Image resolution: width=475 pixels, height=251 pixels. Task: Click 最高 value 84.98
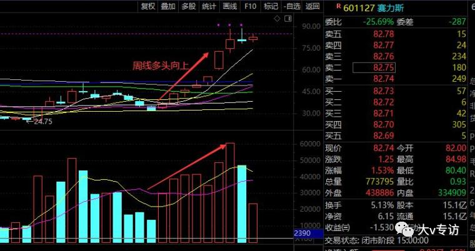pos(456,159)
